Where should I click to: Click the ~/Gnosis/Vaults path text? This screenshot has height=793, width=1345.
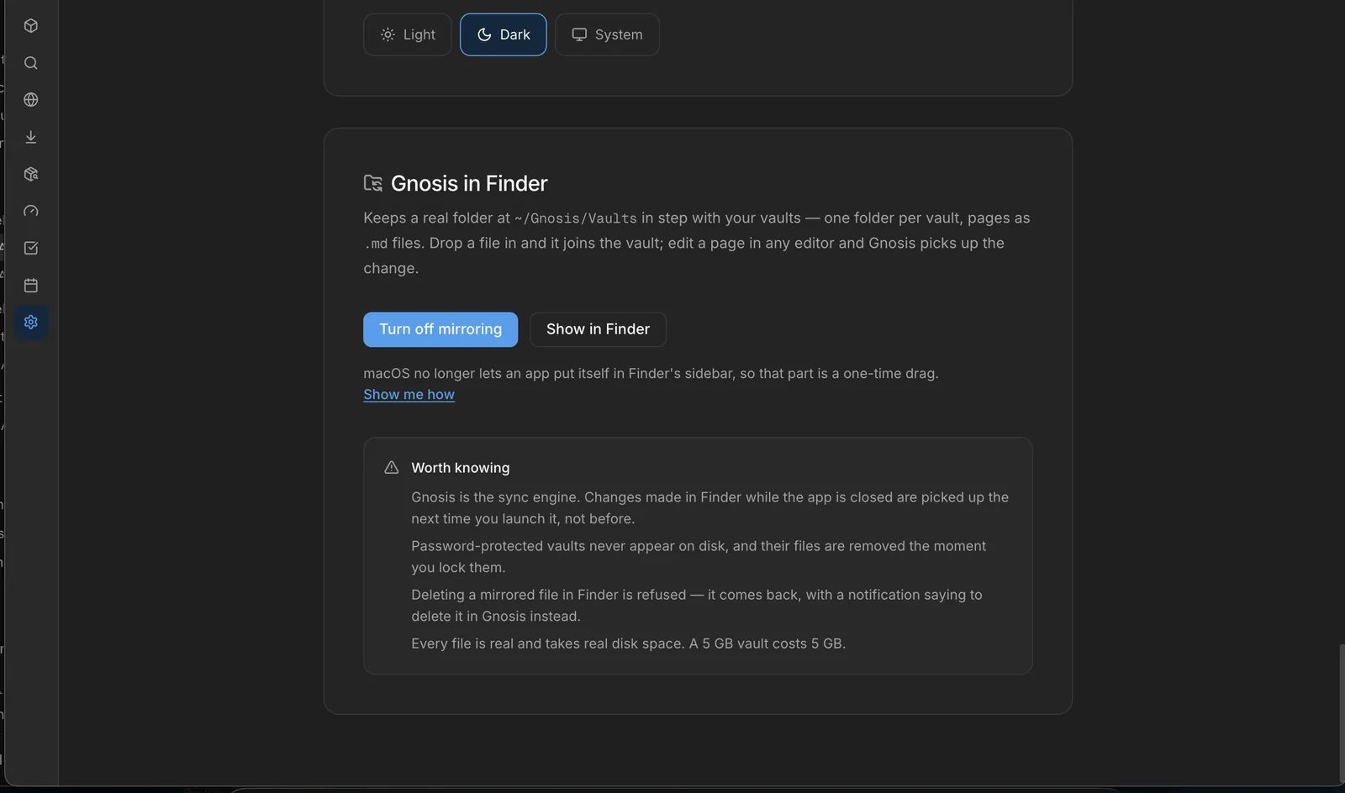(x=576, y=218)
